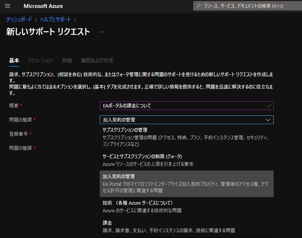This screenshot has height=238, width=302.
Task: Choose サブスクリプションの管理 option
Action: 187,137
